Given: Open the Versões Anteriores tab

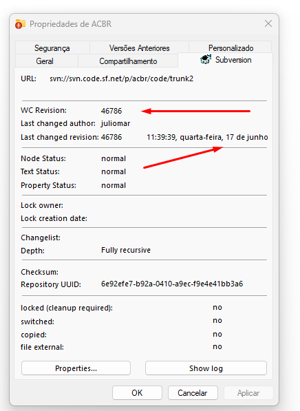Looking at the screenshot, I should tap(139, 48).
